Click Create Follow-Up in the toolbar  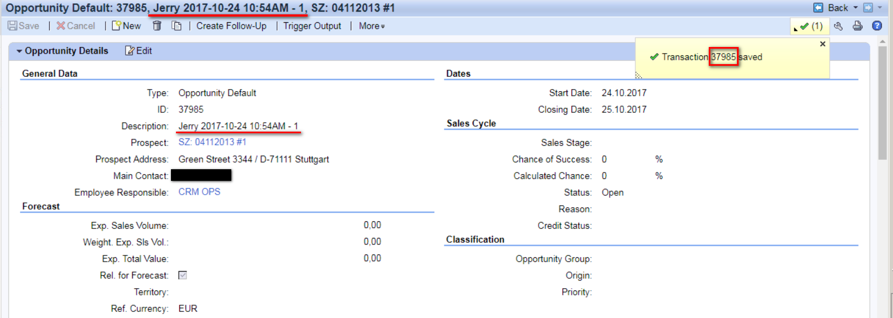click(x=231, y=26)
